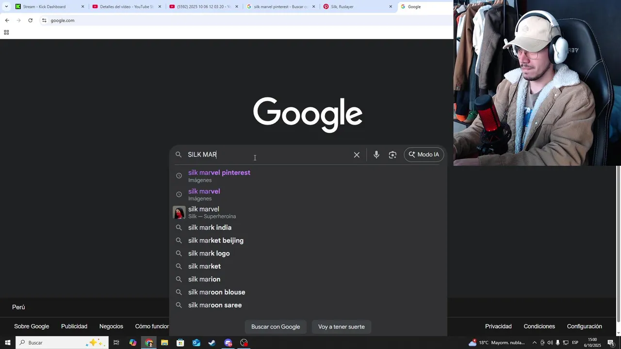Open Google Lens image search icon

point(392,155)
